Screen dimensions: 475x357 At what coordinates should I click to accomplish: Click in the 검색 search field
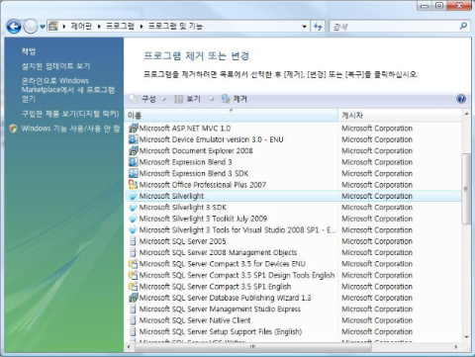(395, 27)
